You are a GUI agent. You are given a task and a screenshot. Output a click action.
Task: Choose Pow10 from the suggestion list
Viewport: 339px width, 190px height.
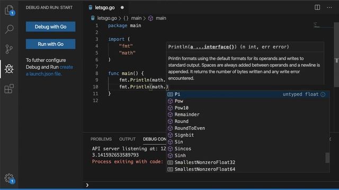click(247, 108)
